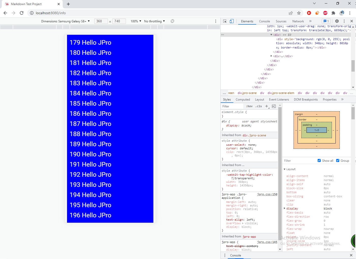Image resolution: width=356 pixels, height=259 pixels.
Task: Select the inspect element picker icon
Action: click(224, 21)
